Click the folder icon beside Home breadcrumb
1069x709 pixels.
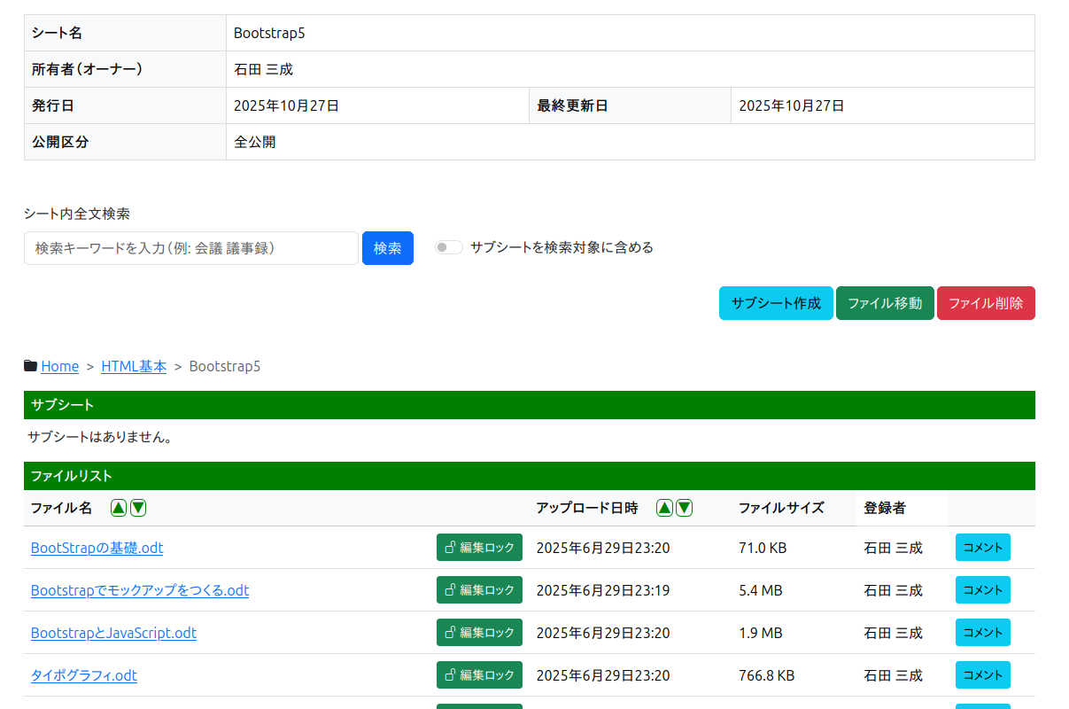[31, 366]
